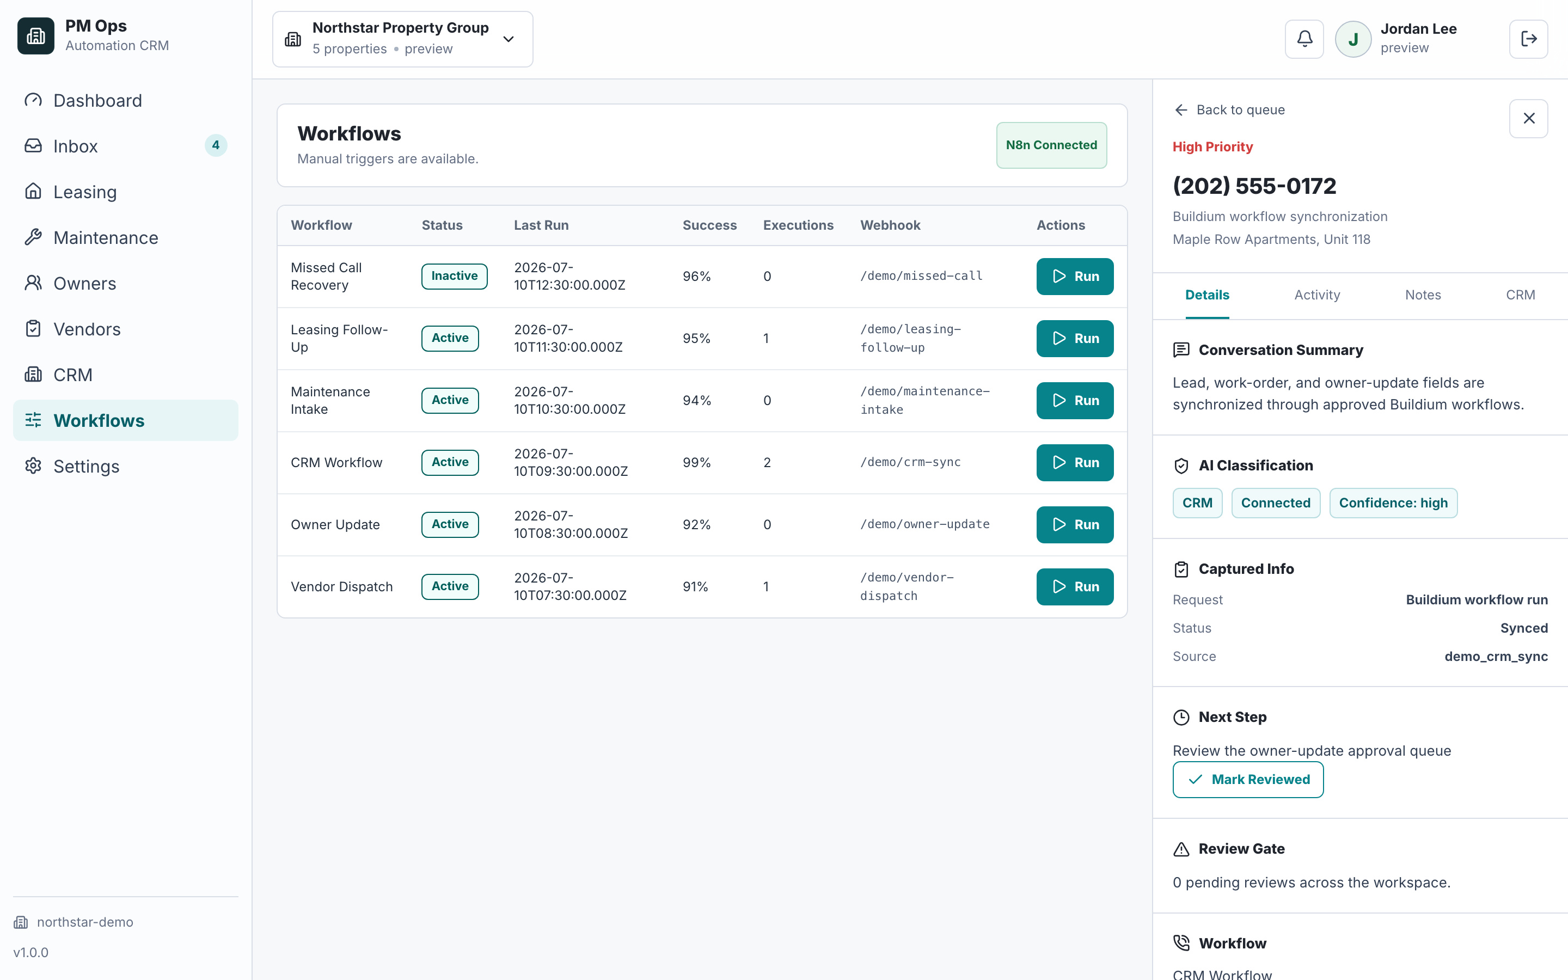The height and width of the screenshot is (980, 1568).
Task: Click the Workflow phone icon in panel
Action: click(x=1181, y=943)
